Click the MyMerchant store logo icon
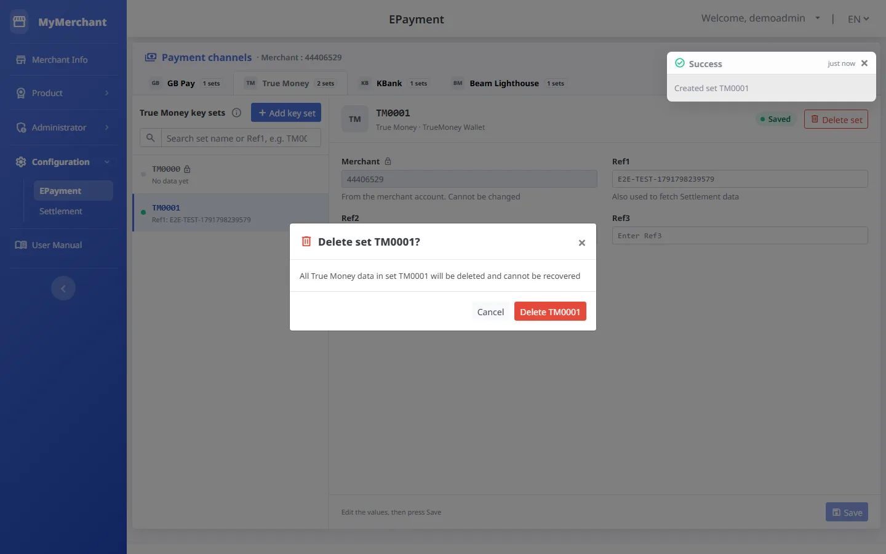Screen dimensions: 886x554 click(x=19, y=22)
